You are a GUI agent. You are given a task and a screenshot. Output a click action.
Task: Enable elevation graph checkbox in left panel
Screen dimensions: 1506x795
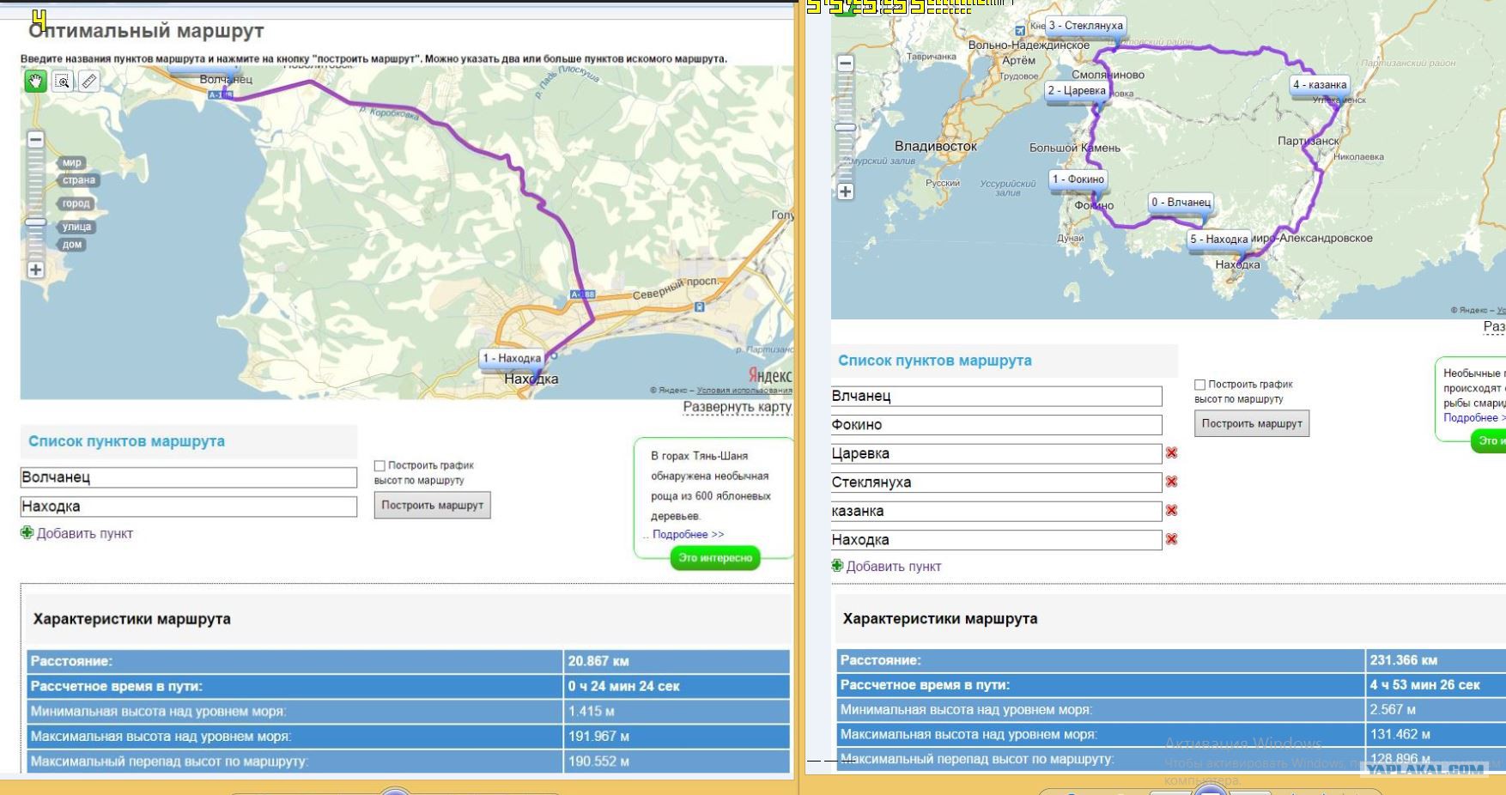click(x=380, y=465)
